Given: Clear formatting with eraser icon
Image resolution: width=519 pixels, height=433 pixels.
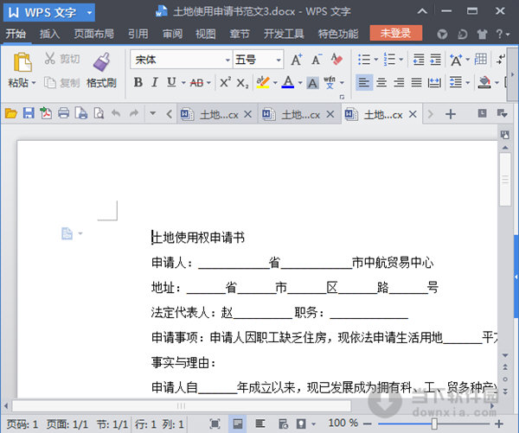Looking at the screenshot, I should pyautogui.click(x=336, y=60).
